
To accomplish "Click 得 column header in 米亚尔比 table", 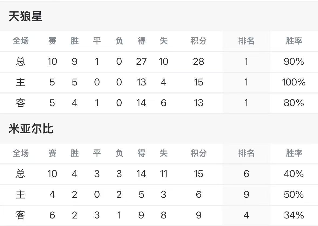I will click(141, 153).
